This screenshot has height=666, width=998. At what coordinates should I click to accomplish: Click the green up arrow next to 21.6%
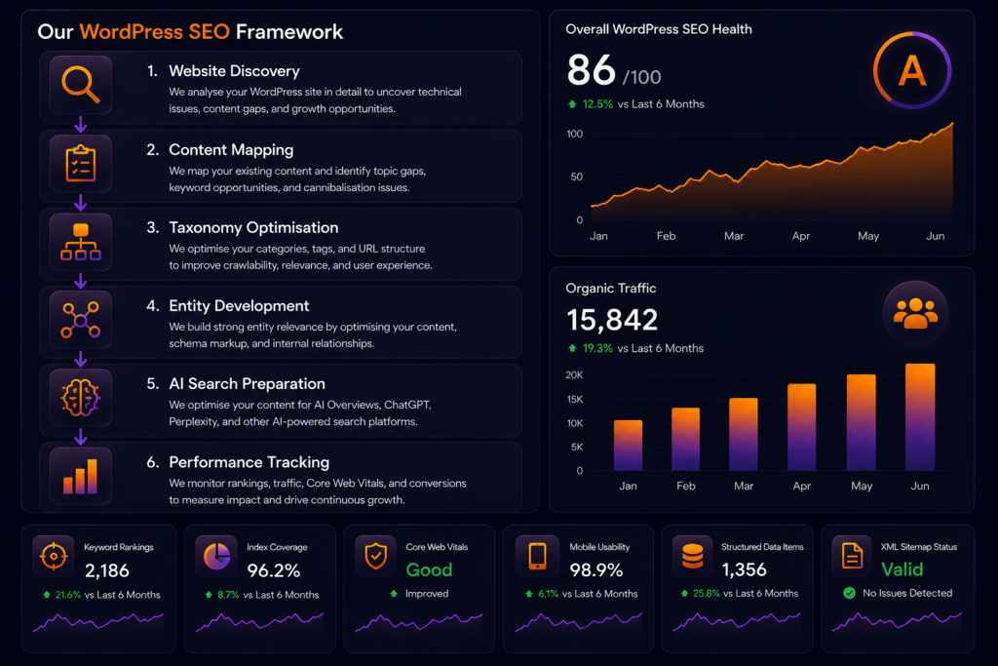click(47, 595)
